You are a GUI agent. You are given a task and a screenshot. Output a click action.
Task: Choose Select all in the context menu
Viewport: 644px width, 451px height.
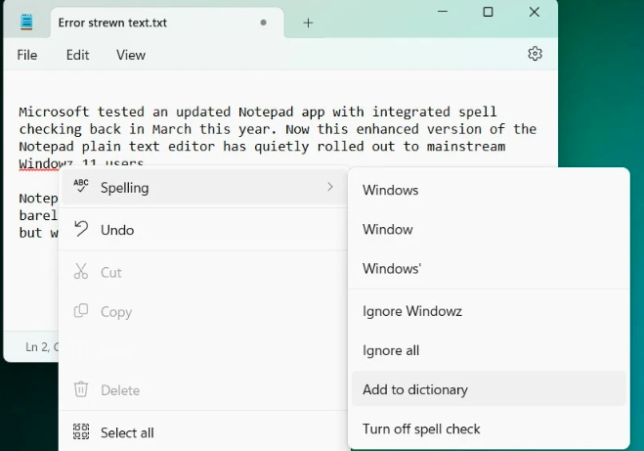point(204,432)
